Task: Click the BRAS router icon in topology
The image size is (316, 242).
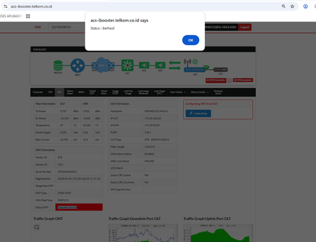Action: pyautogui.click(x=78, y=66)
